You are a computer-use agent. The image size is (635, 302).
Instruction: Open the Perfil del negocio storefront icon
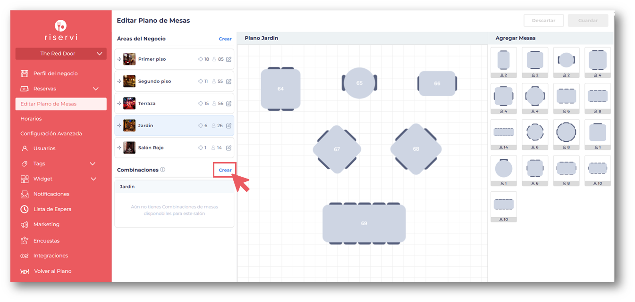tap(25, 73)
